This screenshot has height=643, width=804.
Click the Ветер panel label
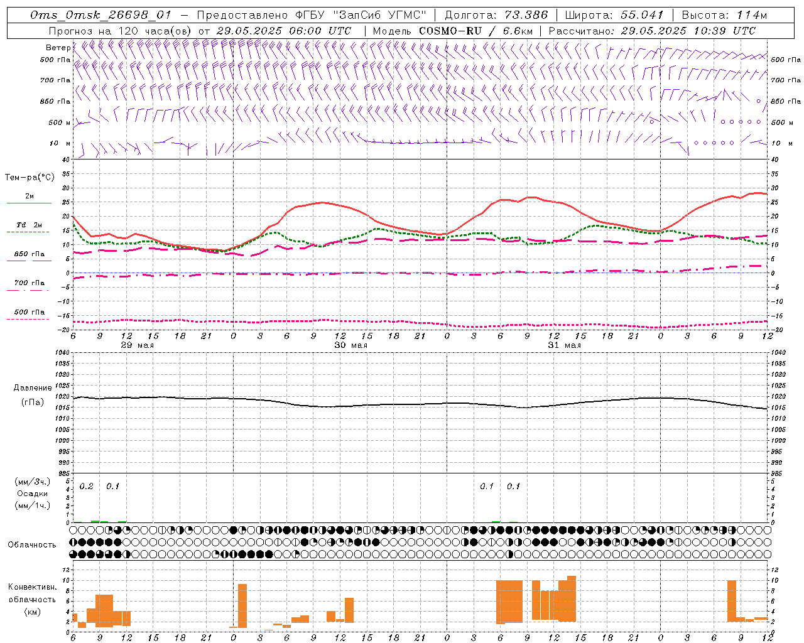(58, 48)
